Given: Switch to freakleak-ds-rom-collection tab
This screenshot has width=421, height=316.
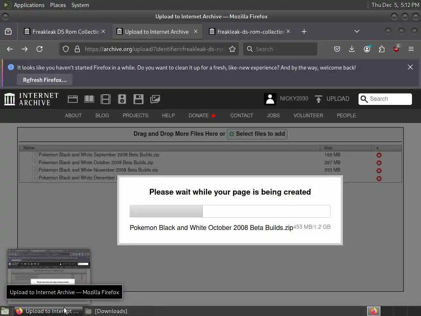Looking at the screenshot, I should (250, 32).
